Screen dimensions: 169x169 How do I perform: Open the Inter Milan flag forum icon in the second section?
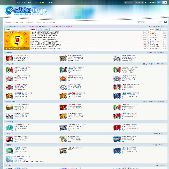[63, 69]
